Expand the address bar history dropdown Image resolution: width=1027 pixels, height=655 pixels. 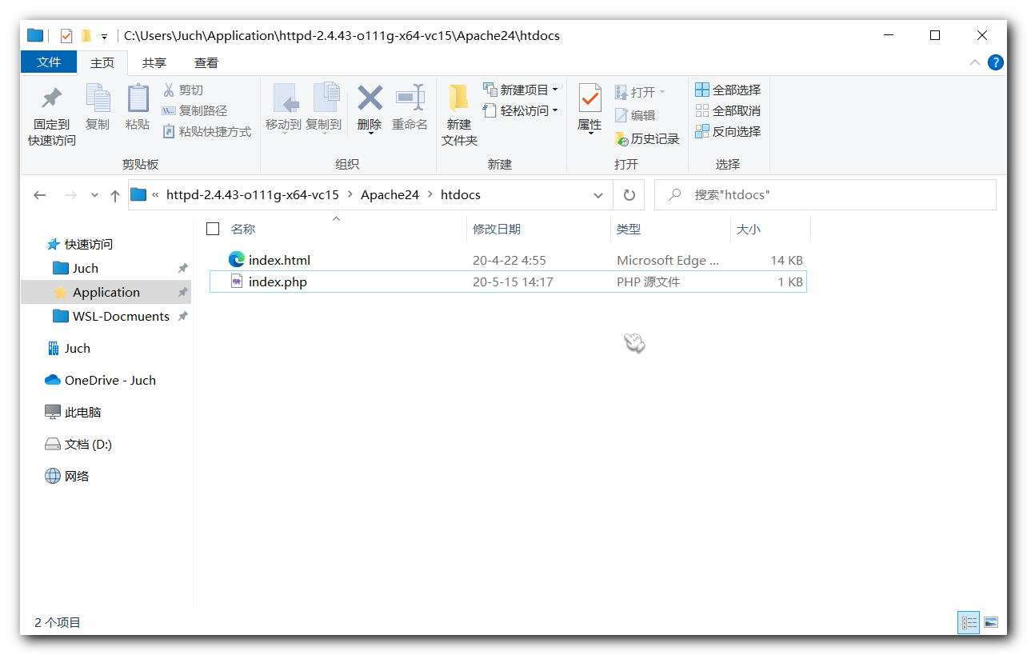pos(598,195)
